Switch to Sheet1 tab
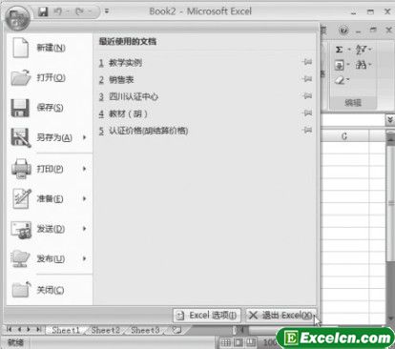This screenshot has width=395, height=349. pos(66,330)
